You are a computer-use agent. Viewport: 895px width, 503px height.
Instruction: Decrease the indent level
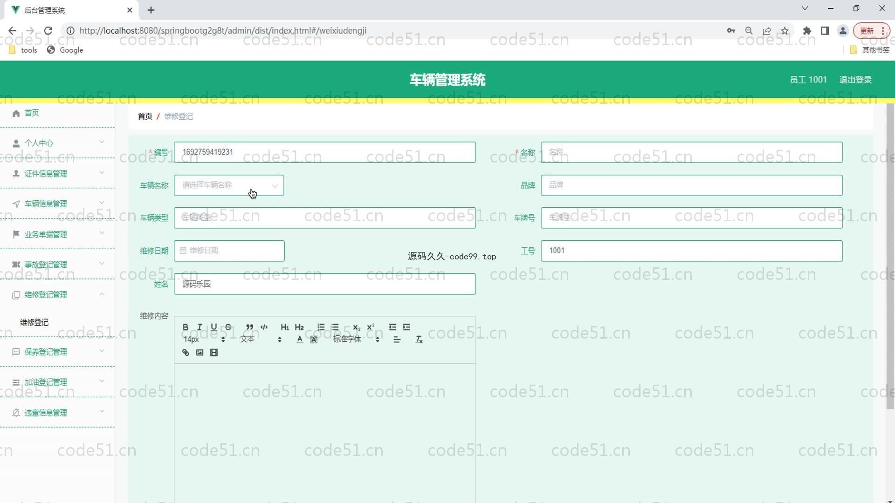(392, 327)
